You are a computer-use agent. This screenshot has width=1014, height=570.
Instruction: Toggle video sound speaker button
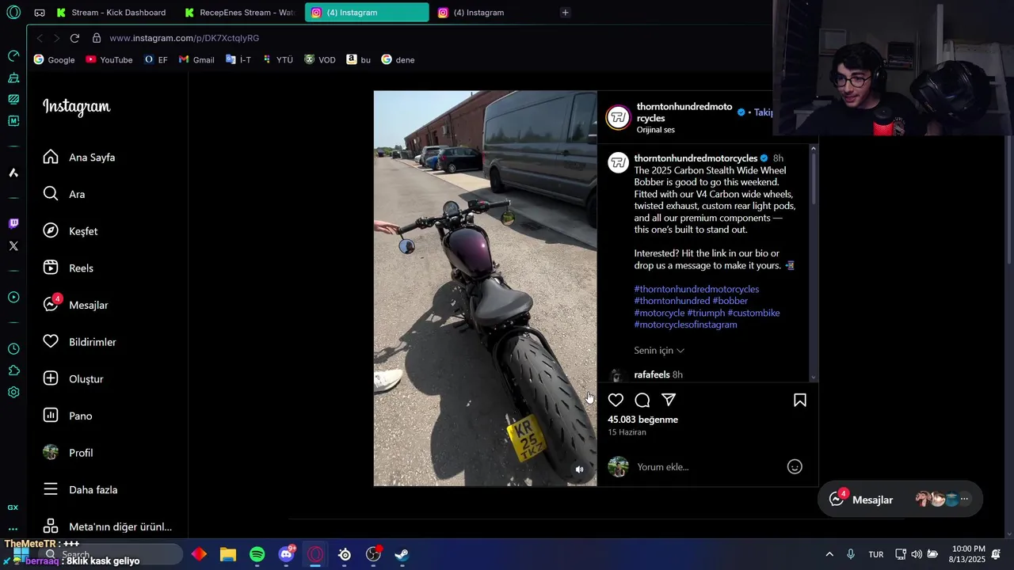[x=579, y=469]
